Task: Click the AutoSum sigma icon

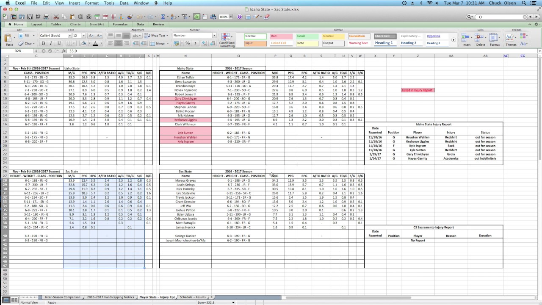Action: point(163,17)
